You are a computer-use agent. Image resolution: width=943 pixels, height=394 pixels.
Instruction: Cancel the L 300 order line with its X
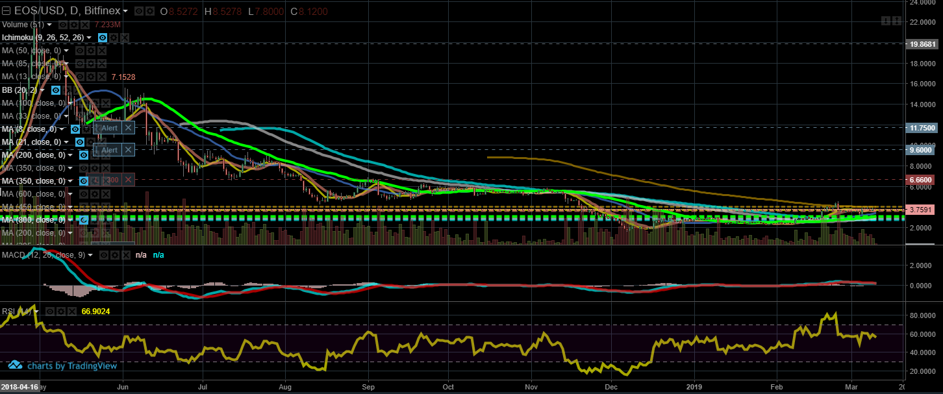tap(128, 180)
